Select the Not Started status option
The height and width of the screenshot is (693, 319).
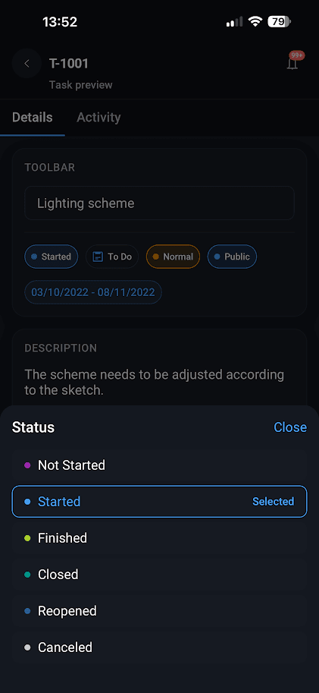[159, 465]
